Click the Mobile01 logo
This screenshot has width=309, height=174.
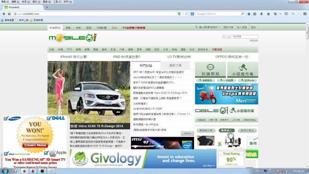pyautogui.click(x=73, y=37)
